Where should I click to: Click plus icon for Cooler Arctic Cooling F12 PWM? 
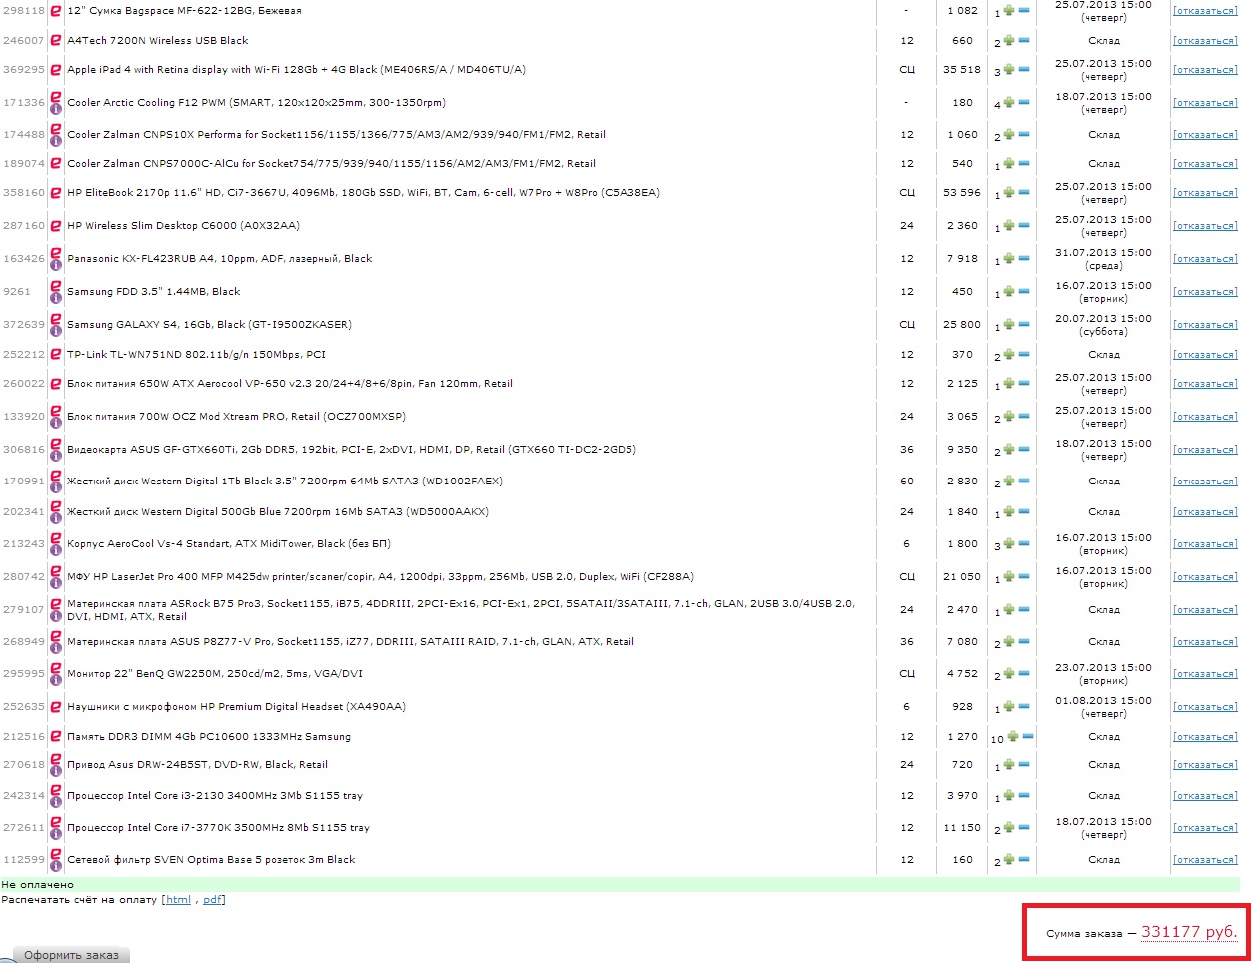click(x=1009, y=103)
